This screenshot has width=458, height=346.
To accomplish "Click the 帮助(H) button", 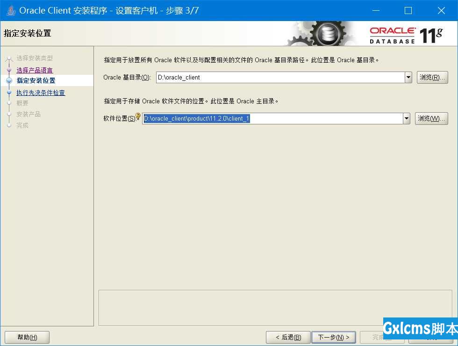I will 27,337.
